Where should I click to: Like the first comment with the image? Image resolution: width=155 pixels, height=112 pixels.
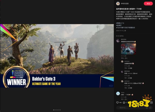[122, 58]
